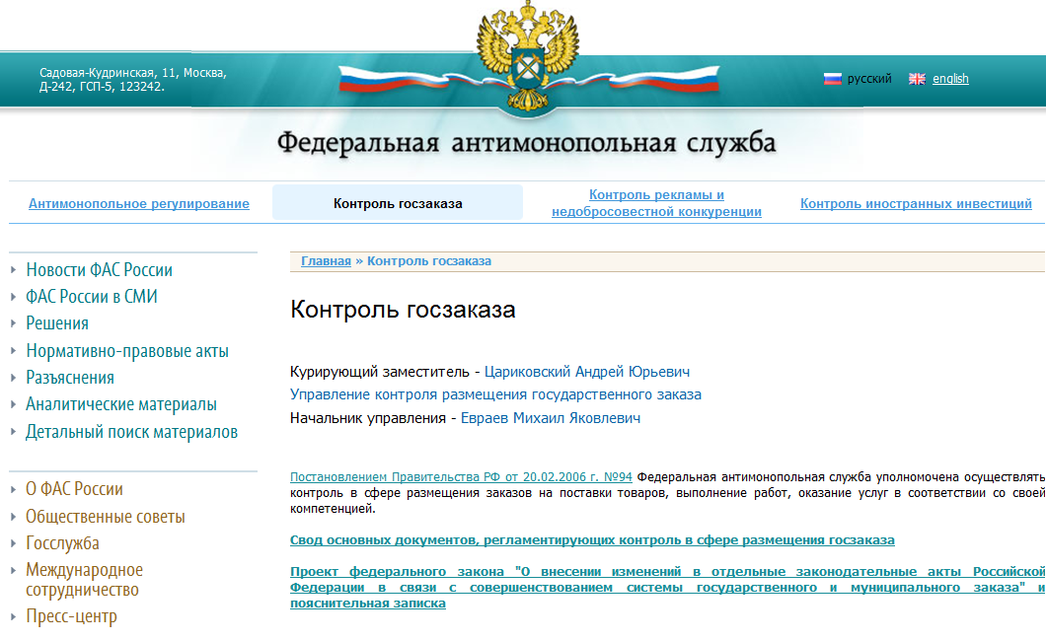1046x641 pixels.
Task: Click arrow bullet beside Детальный поиск материалов
Action: coord(14,432)
